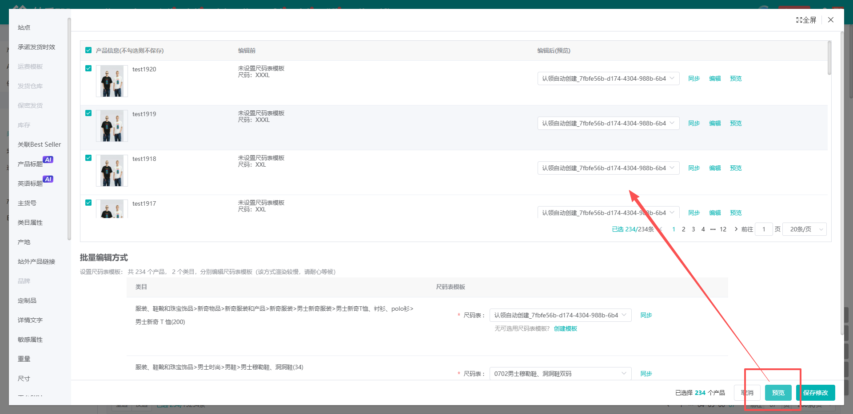The width and height of the screenshot is (853, 414).
Task: Select 类目属性 in the left menu
Action: [30, 223]
